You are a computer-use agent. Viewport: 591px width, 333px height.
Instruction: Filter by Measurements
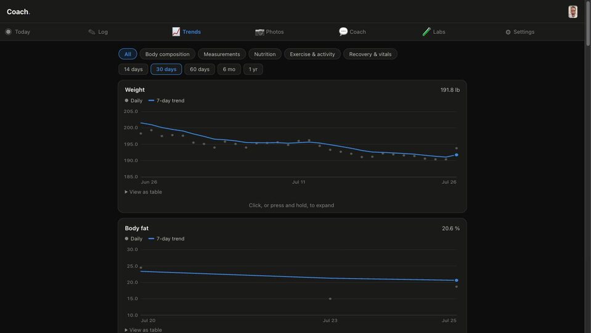[222, 54]
